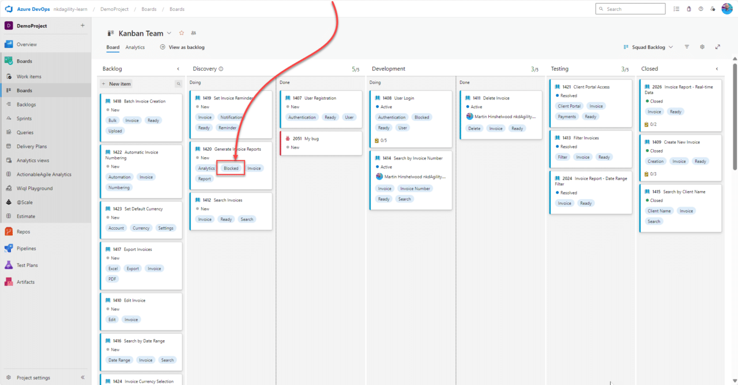Click View as backlog link
Screen dimensions: 738x385
pos(182,47)
